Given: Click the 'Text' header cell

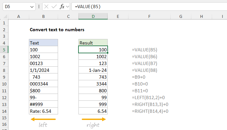Looking at the screenshot, I should [43, 43].
